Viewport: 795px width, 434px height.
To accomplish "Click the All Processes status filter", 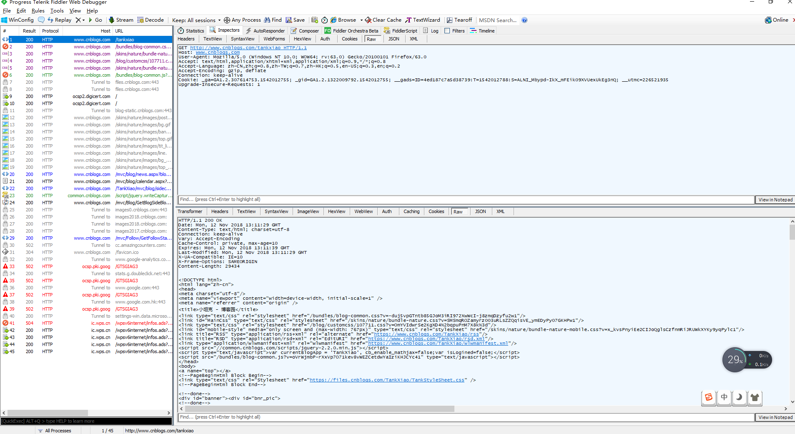I will coord(55,431).
